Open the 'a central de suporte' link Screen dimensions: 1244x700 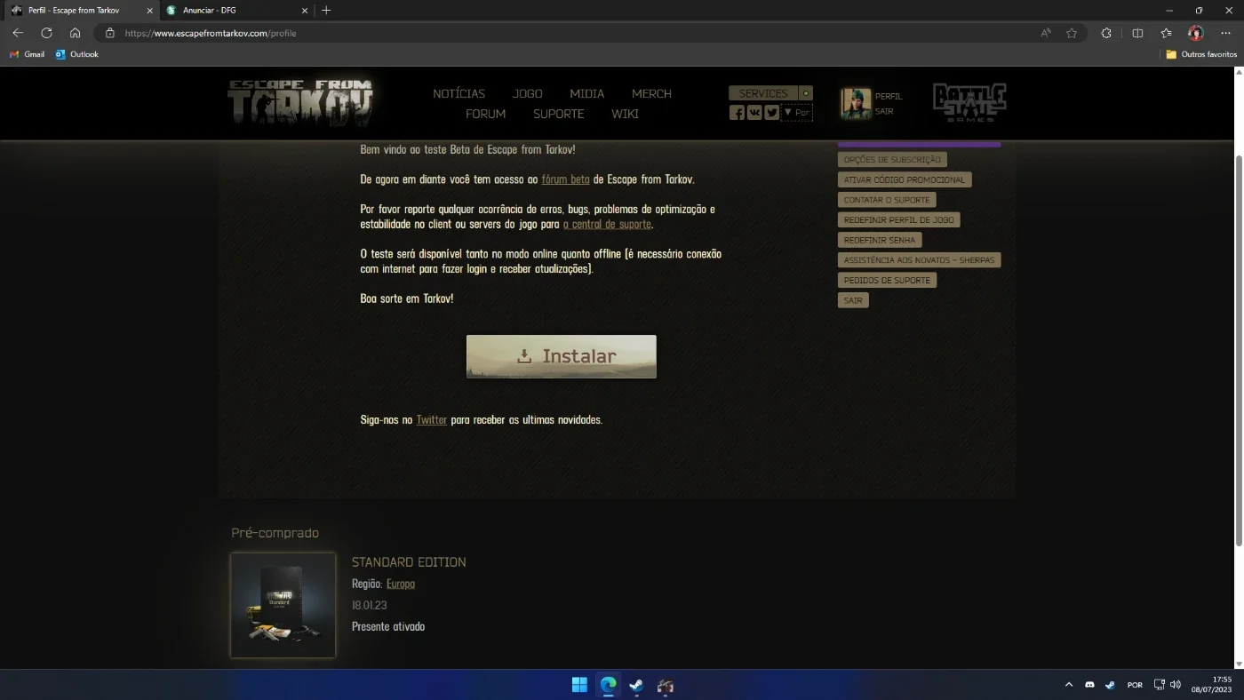[x=607, y=225]
